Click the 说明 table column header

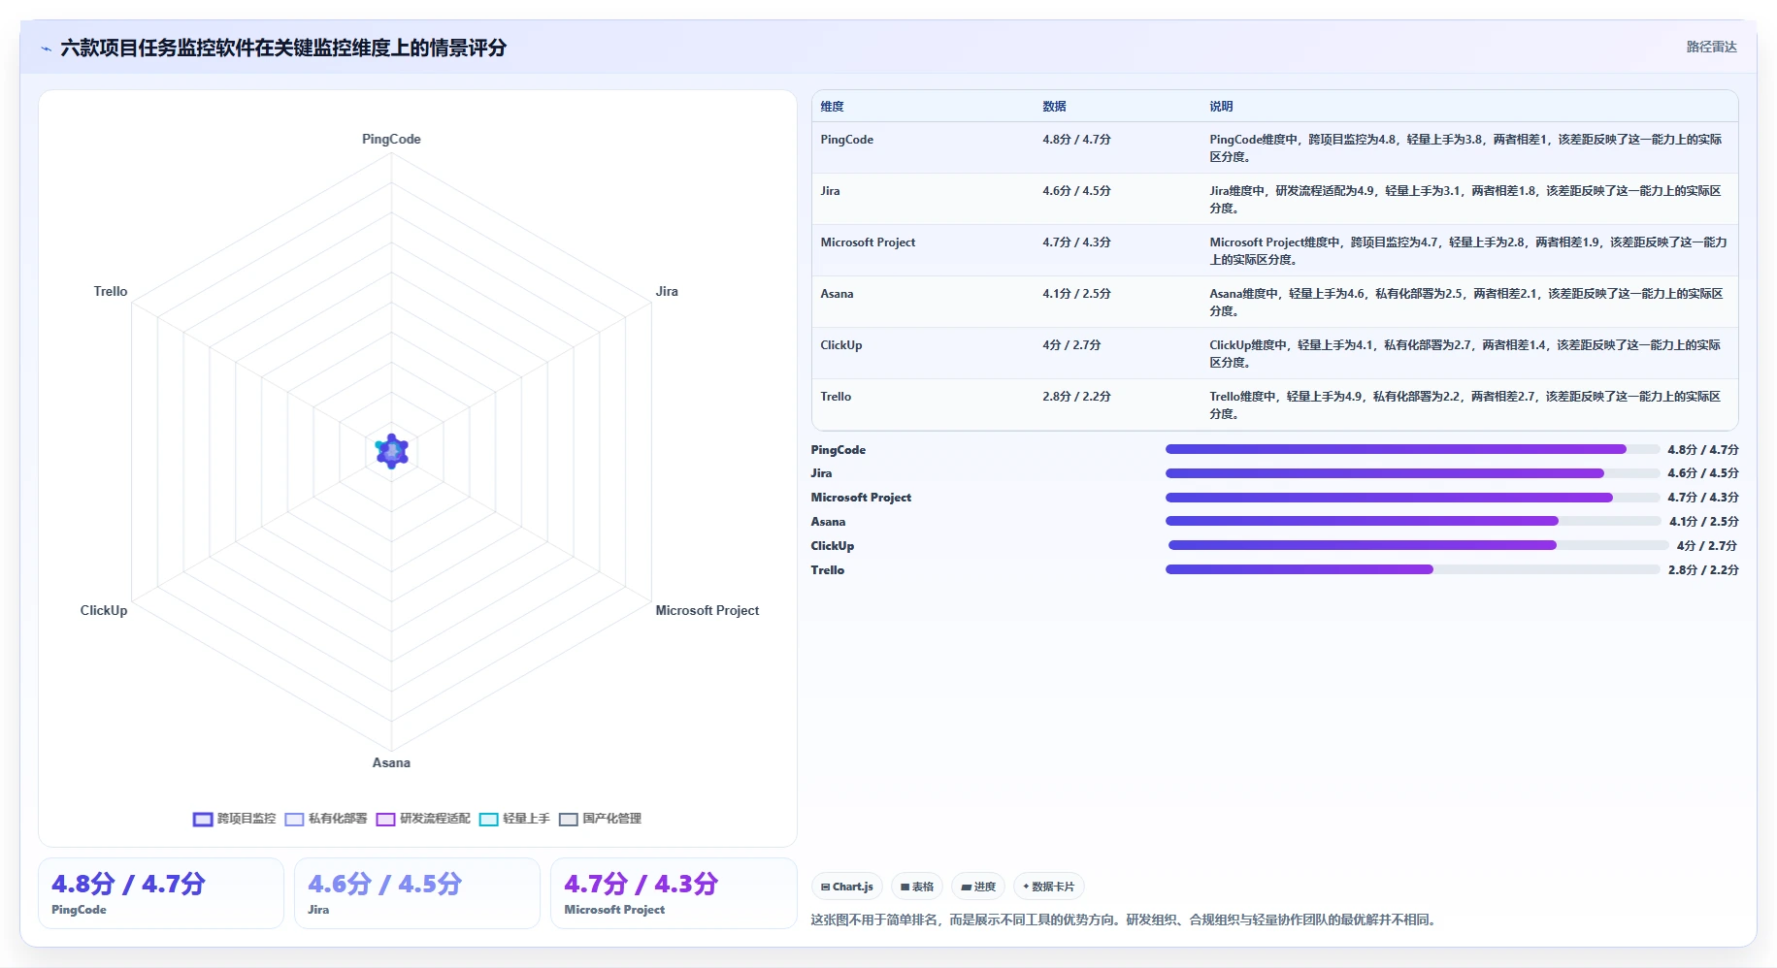tap(1221, 107)
